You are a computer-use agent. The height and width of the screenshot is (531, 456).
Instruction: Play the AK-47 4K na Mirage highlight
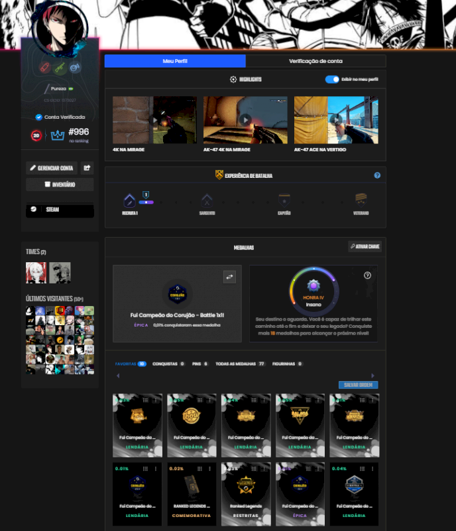[245, 120]
